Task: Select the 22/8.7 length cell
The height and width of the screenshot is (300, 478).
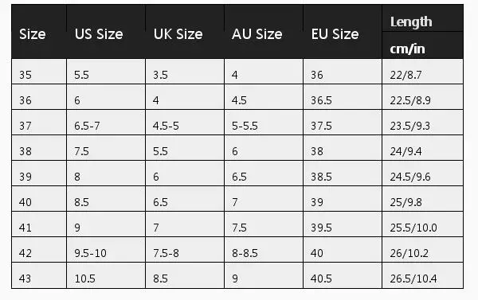Action: pyautogui.click(x=422, y=72)
